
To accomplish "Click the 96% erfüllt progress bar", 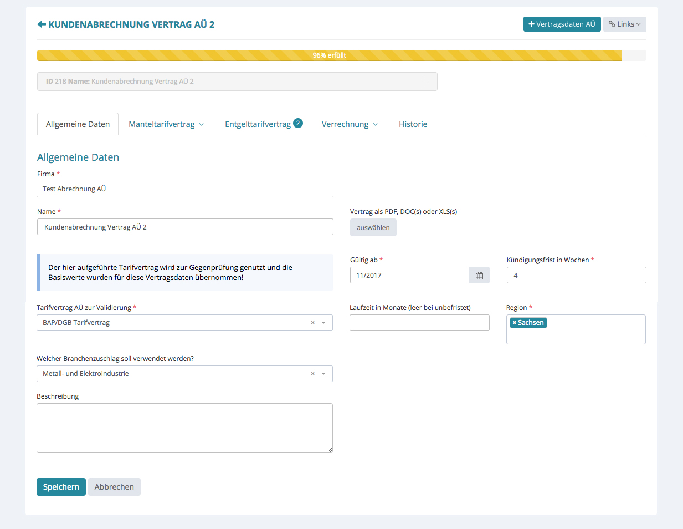I will click(x=330, y=55).
